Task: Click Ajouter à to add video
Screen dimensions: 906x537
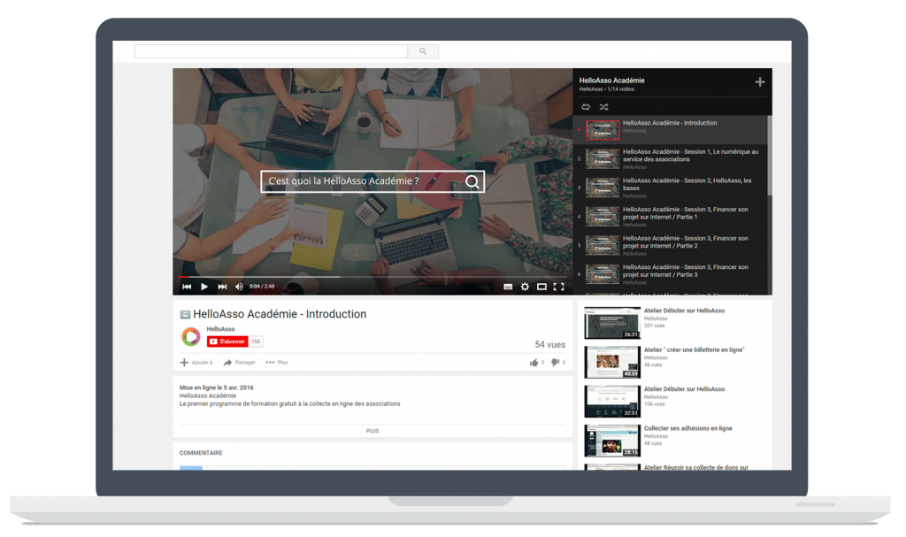Action: pyautogui.click(x=196, y=363)
